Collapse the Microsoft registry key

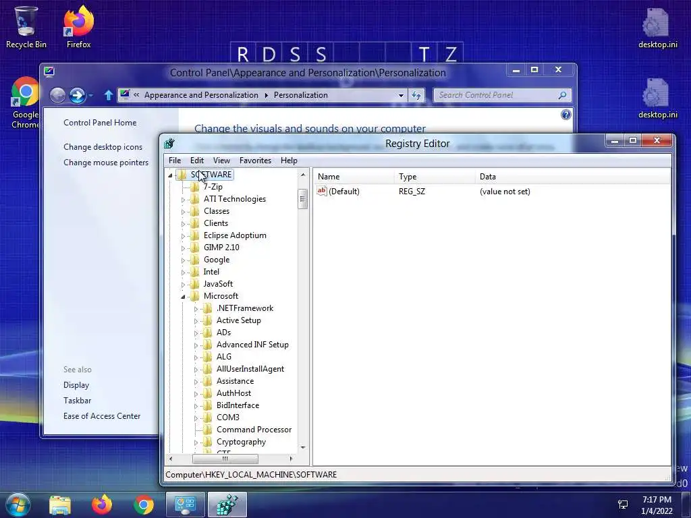click(x=184, y=297)
